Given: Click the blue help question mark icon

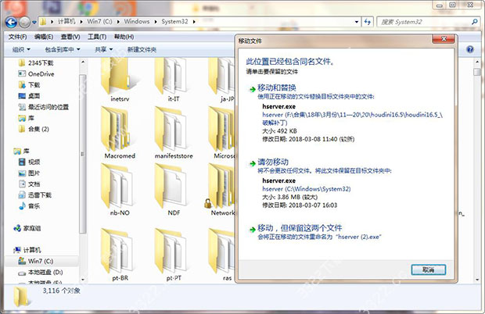Looking at the screenshot, I should point(470,49).
